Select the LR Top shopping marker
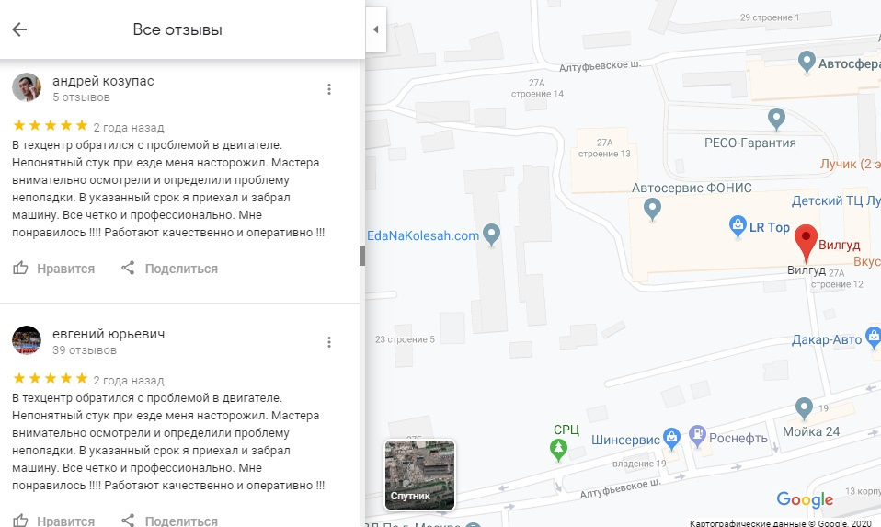Screen dimensions: 881x527 [738, 227]
